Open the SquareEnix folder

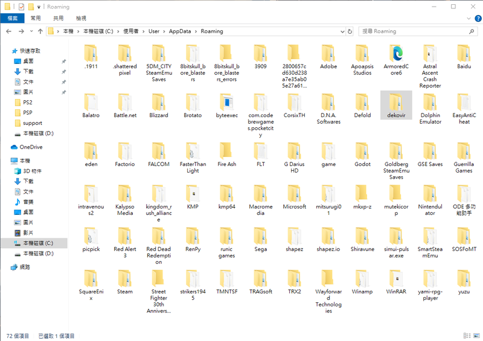[x=91, y=285]
